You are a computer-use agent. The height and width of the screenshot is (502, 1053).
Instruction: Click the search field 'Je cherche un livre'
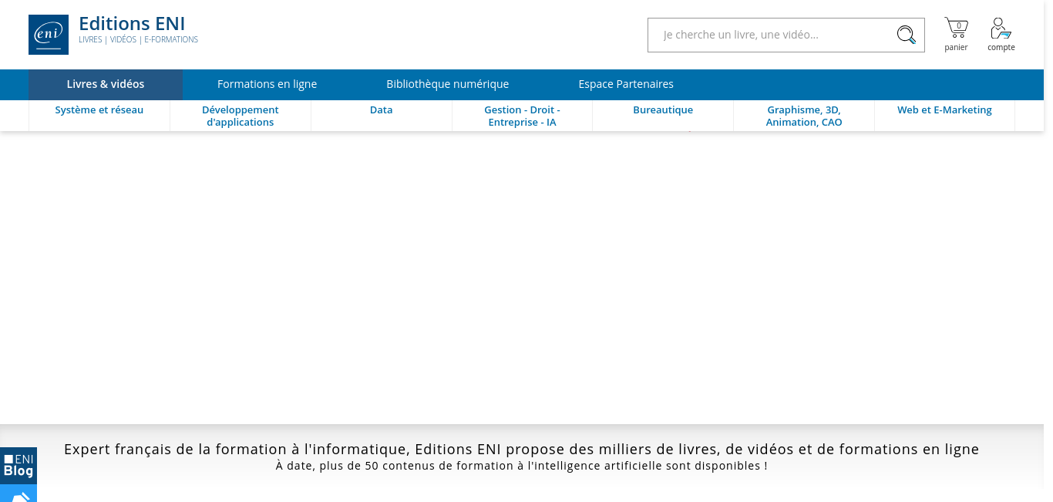click(x=786, y=35)
